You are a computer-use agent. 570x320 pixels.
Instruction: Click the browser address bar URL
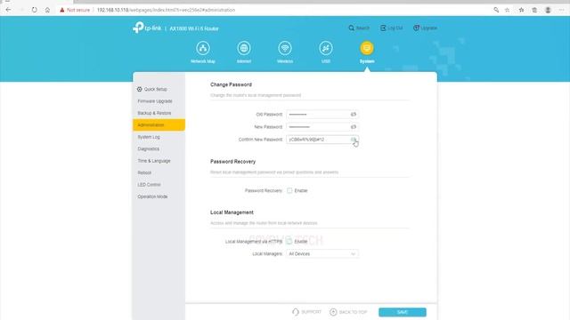click(x=166, y=10)
